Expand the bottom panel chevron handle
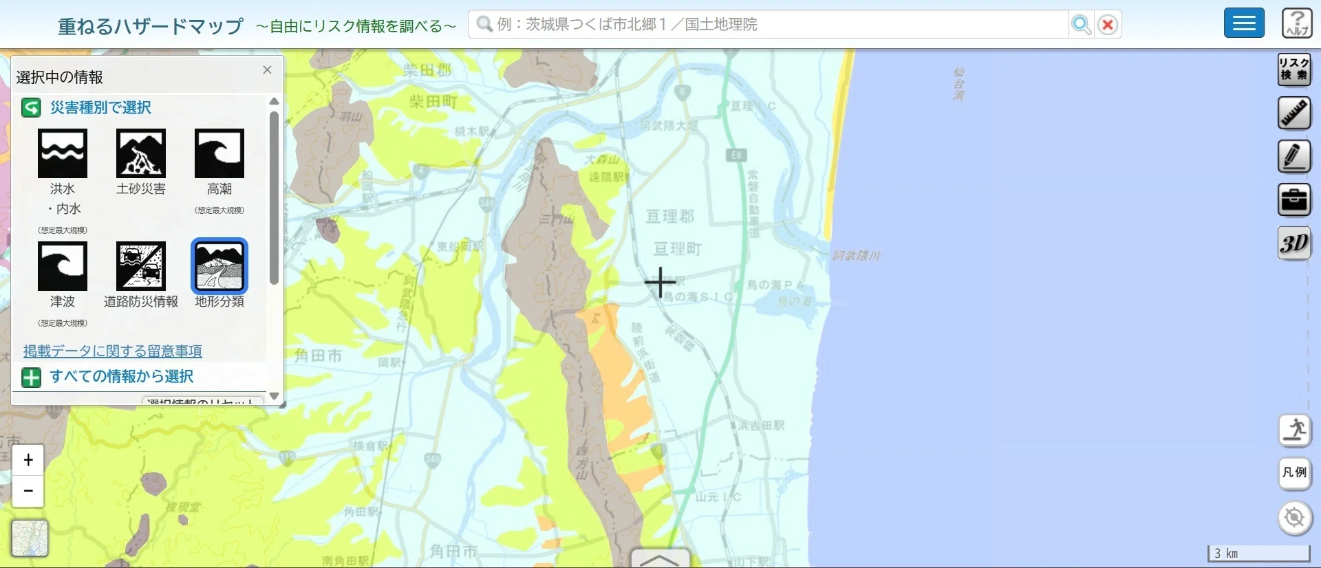The width and height of the screenshot is (1321, 568). (x=660, y=559)
